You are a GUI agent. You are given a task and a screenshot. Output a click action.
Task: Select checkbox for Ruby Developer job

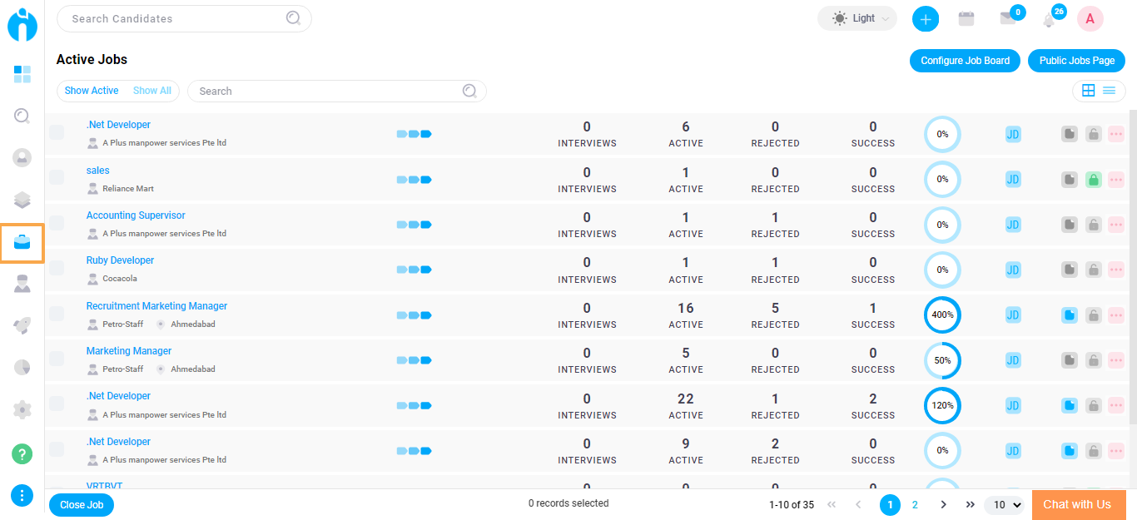tap(57, 269)
